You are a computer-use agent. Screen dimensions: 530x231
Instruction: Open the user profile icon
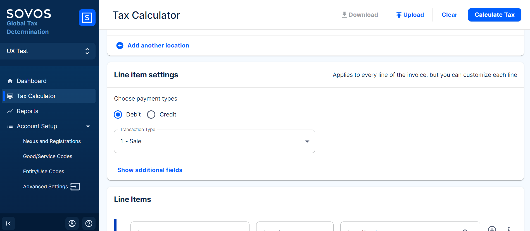coord(72,223)
